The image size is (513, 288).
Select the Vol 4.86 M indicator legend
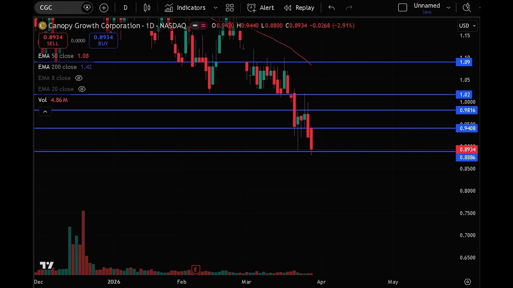[x=53, y=100]
